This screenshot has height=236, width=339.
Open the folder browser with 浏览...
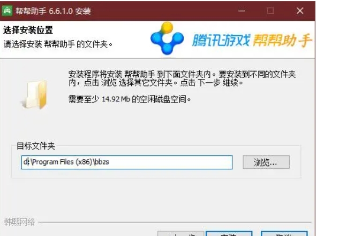pyautogui.click(x=266, y=162)
